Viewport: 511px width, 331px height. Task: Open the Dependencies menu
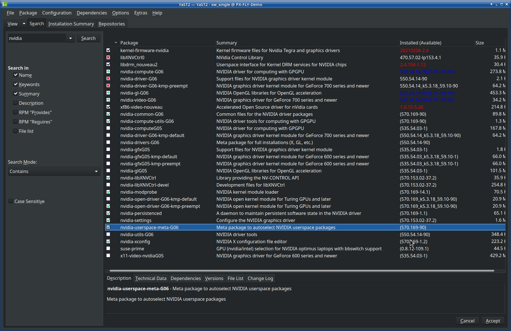point(91,13)
